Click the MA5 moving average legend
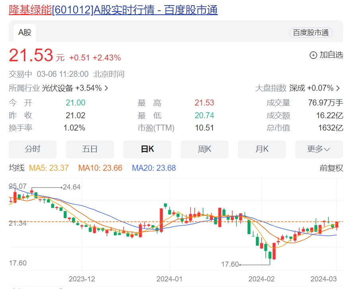351x289 pixels. click(49, 168)
